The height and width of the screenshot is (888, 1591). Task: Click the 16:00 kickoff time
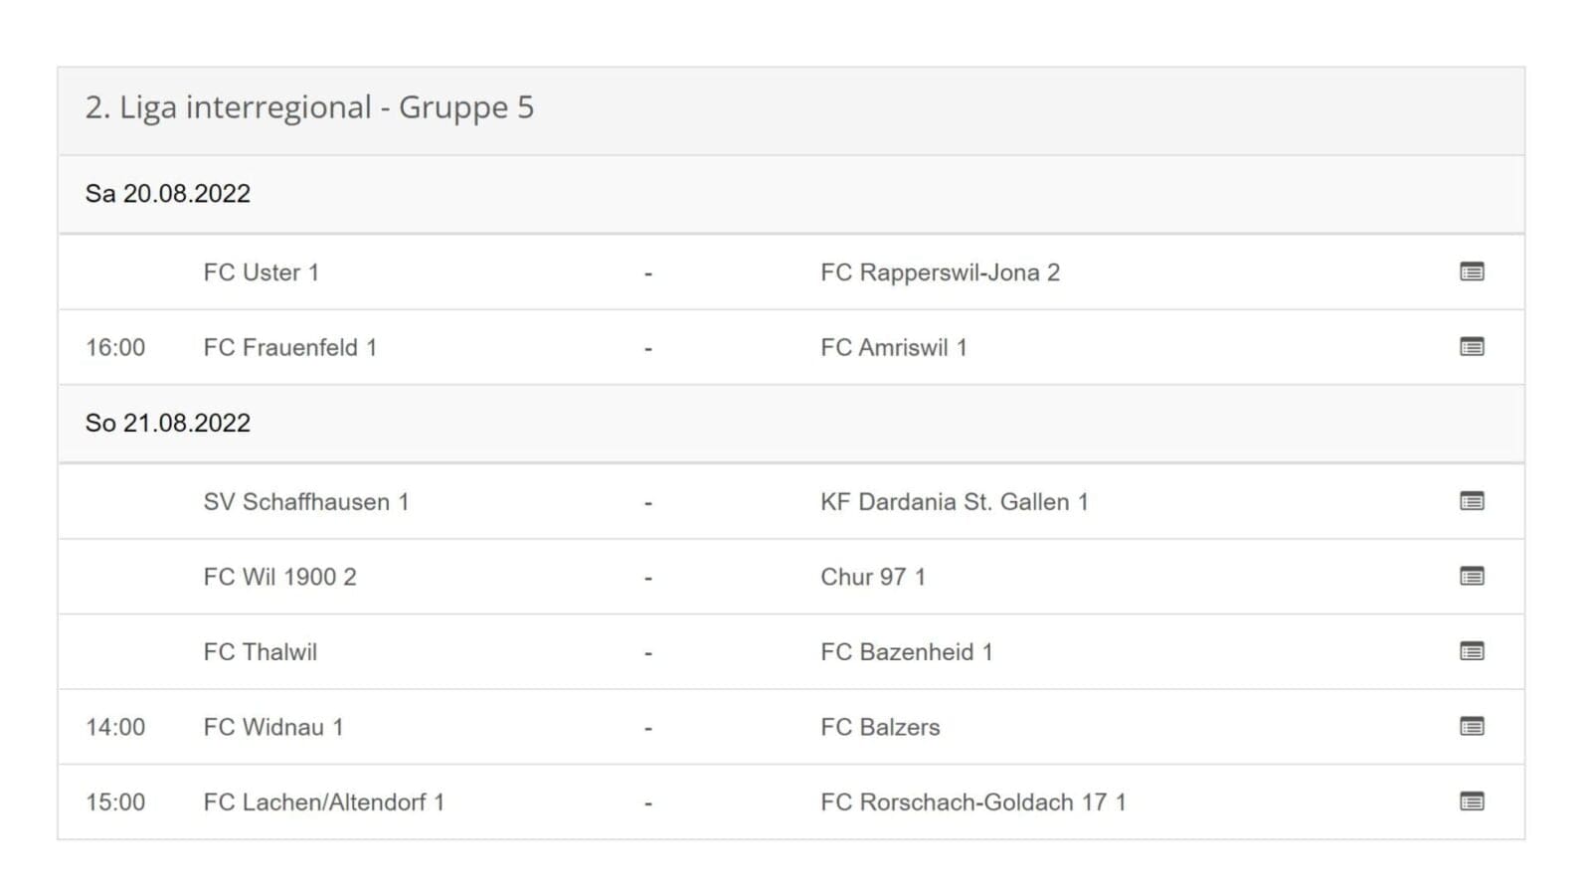(115, 348)
